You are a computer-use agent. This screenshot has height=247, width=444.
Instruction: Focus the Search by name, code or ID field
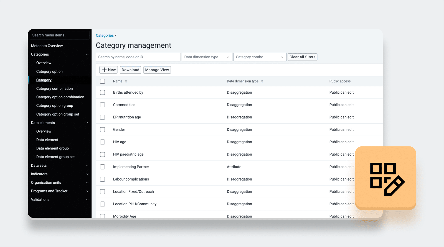[138, 57]
